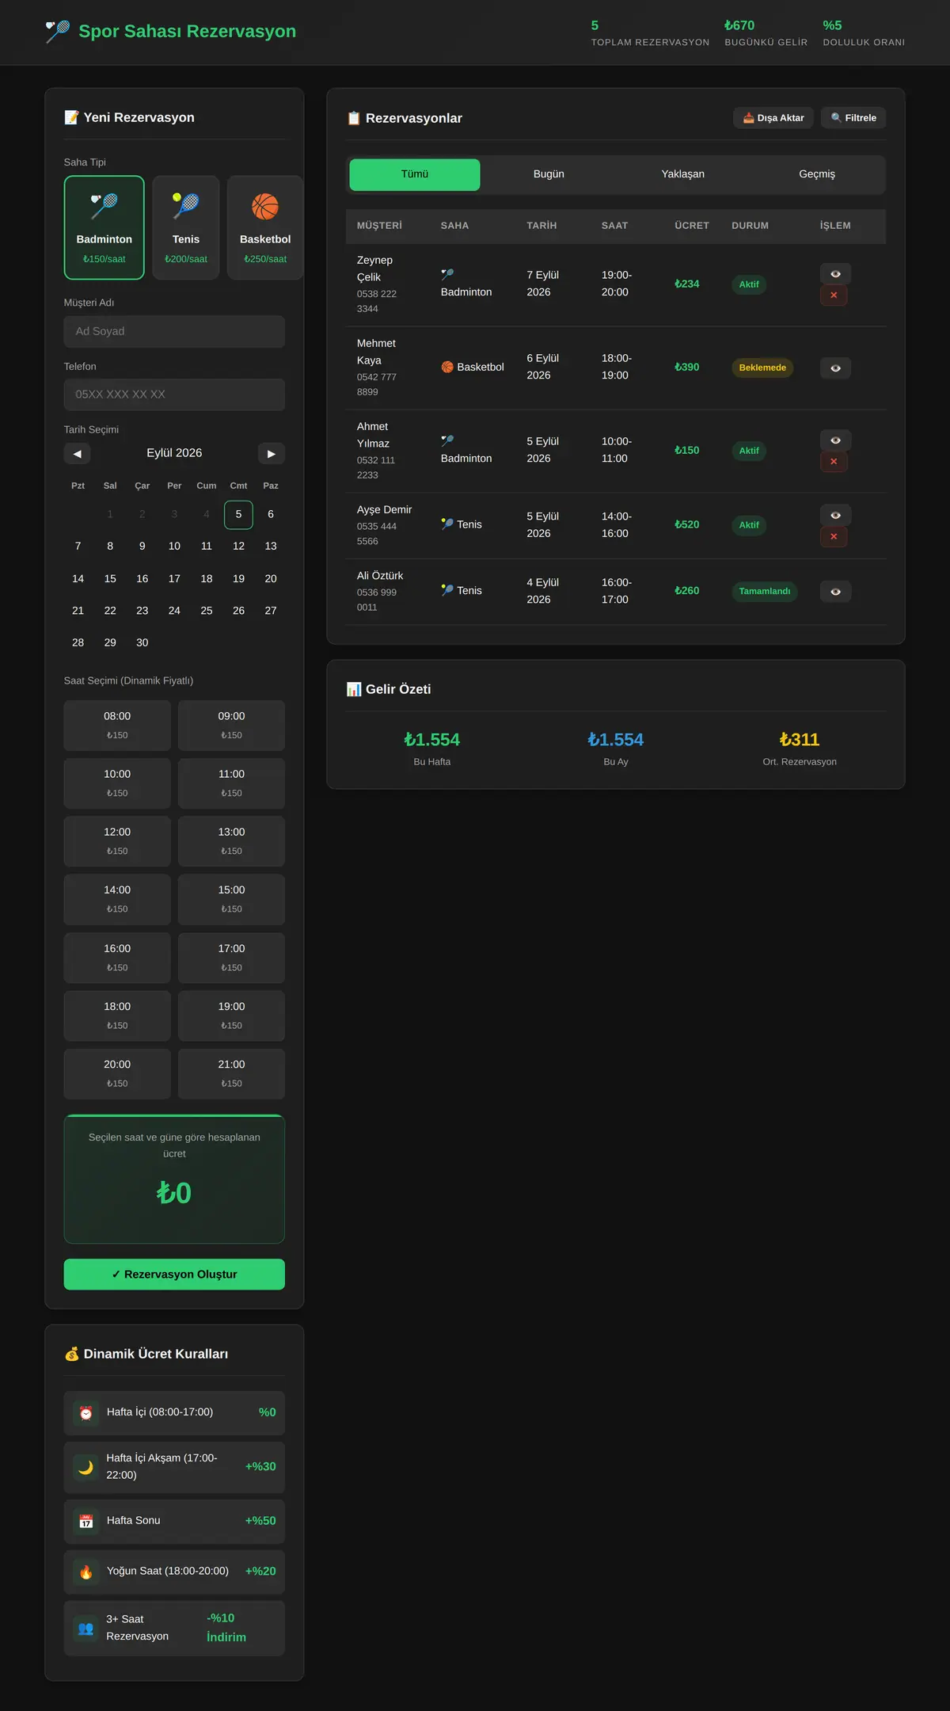950x1711 pixels.
Task: Open the Geçmiş reservations tab
Action: (x=817, y=174)
